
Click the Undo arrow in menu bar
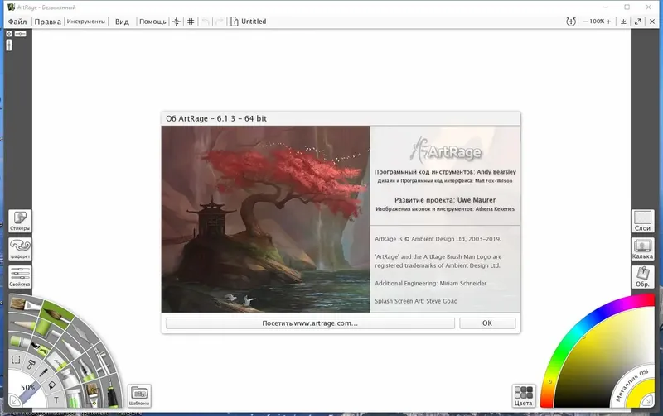point(206,22)
